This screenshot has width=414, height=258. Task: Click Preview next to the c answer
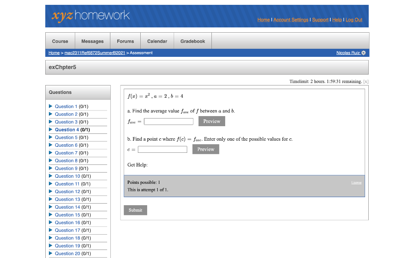pyautogui.click(x=205, y=149)
